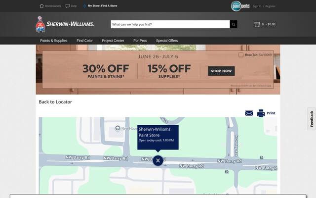Open the Feedback side tab
This screenshot has width=316, height=198.
(x=312, y=119)
